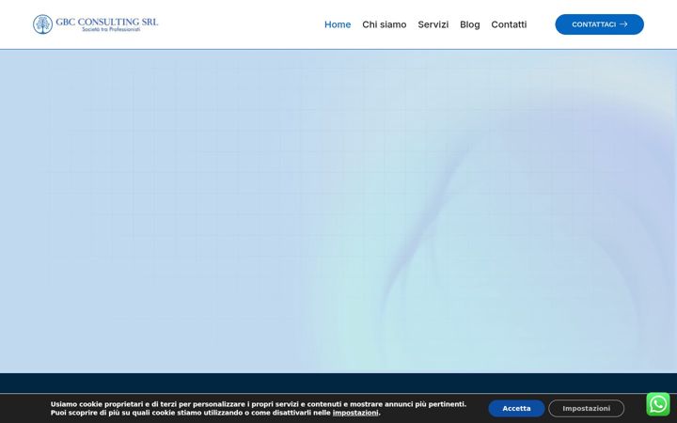The image size is (677, 423).
Task: Open cookie Impostazioni button
Action: coord(586,408)
